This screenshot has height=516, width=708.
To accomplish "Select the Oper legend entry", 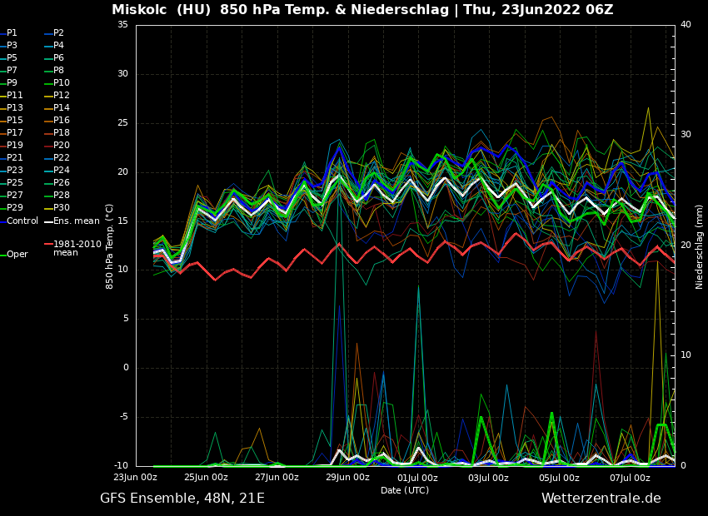I will (x=17, y=255).
